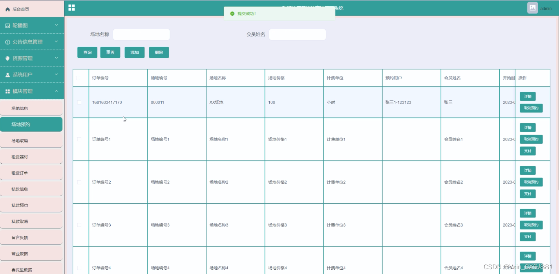The image size is (559, 274).
Task: Focus the 会员姓名 search field
Action: (x=297, y=35)
